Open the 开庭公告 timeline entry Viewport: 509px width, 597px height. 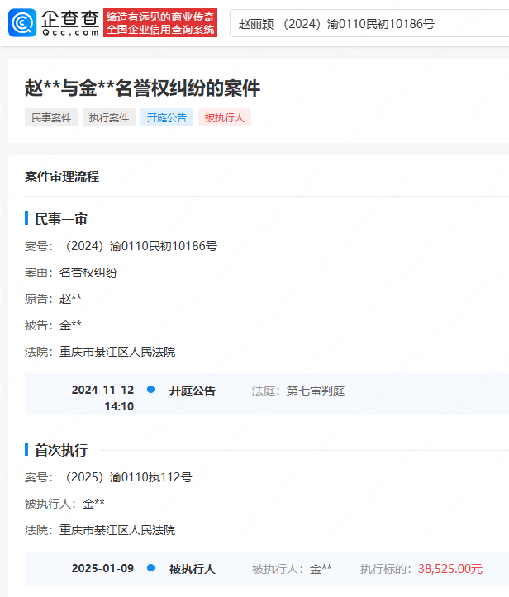(193, 391)
